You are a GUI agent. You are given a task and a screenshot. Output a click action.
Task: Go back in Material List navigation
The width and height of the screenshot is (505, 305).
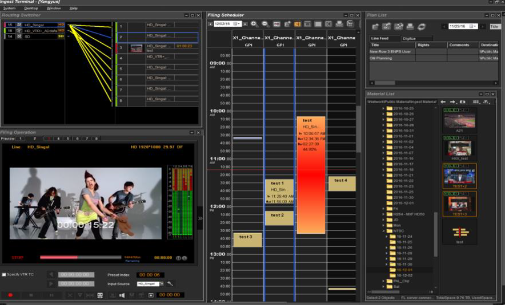tap(443, 101)
